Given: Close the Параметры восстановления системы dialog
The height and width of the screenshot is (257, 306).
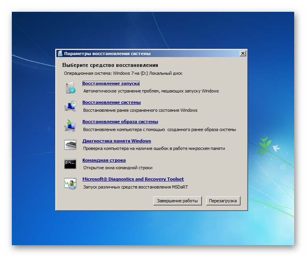Looking at the screenshot, I should click(243, 54).
